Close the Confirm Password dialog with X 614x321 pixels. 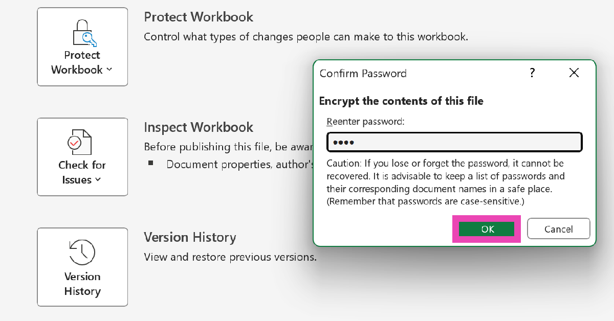click(x=574, y=73)
